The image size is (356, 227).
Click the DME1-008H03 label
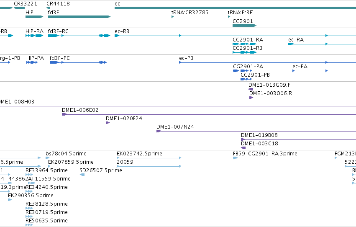coord(17,102)
